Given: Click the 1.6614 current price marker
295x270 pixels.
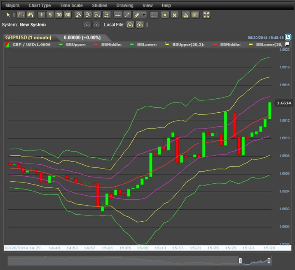Looking at the screenshot, I should 284,103.
